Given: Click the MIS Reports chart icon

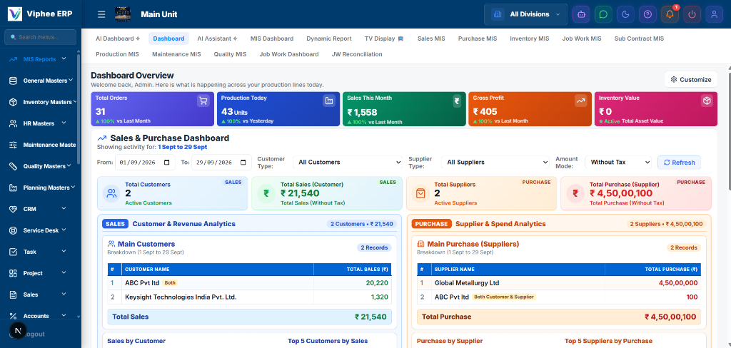Looking at the screenshot, I should click(x=13, y=59).
